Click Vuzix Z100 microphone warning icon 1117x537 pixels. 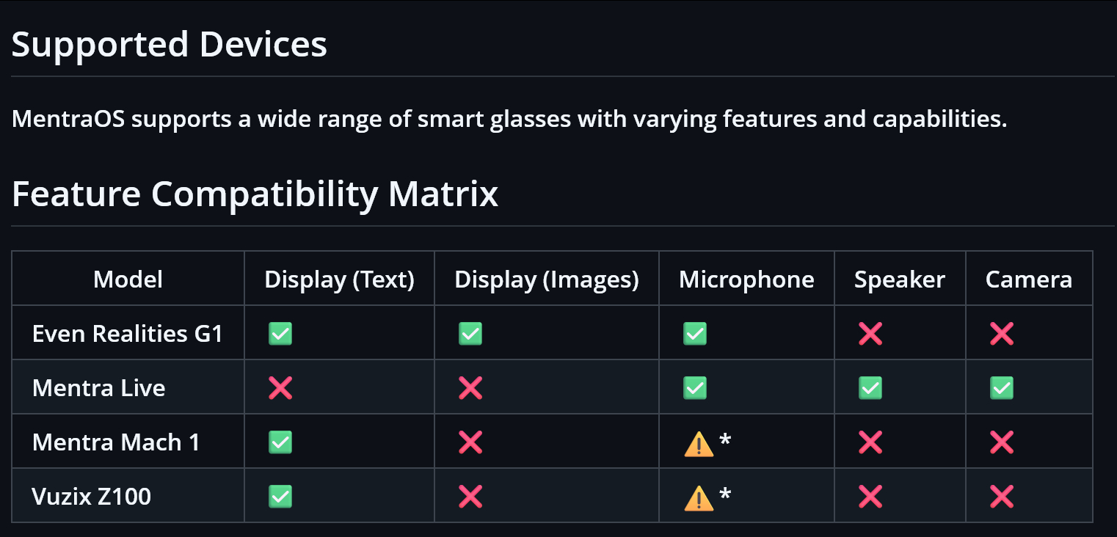(699, 497)
